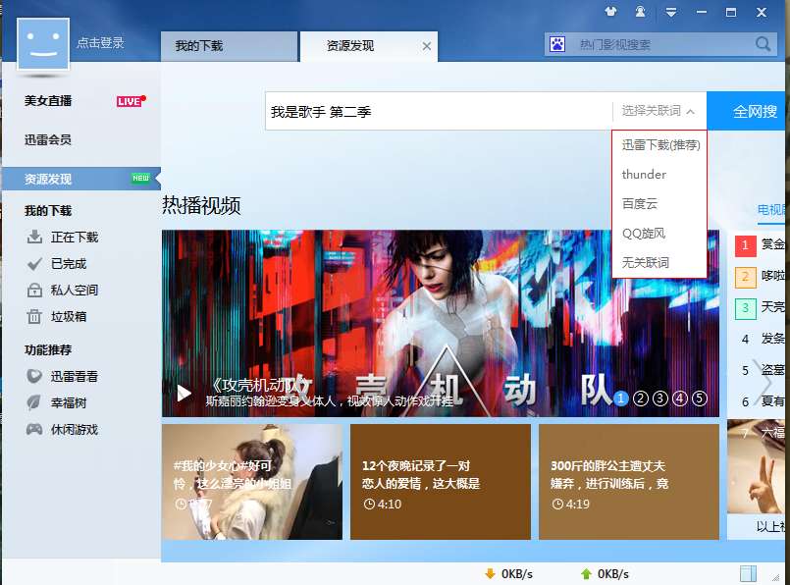Click the 全网搜 search button

(x=748, y=111)
